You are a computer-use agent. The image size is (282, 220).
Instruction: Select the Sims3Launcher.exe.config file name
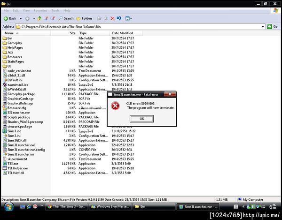pos(26,150)
